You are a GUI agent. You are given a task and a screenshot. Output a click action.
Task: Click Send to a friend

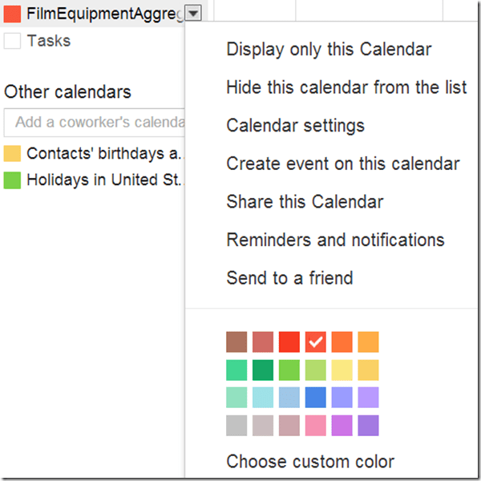(x=289, y=279)
